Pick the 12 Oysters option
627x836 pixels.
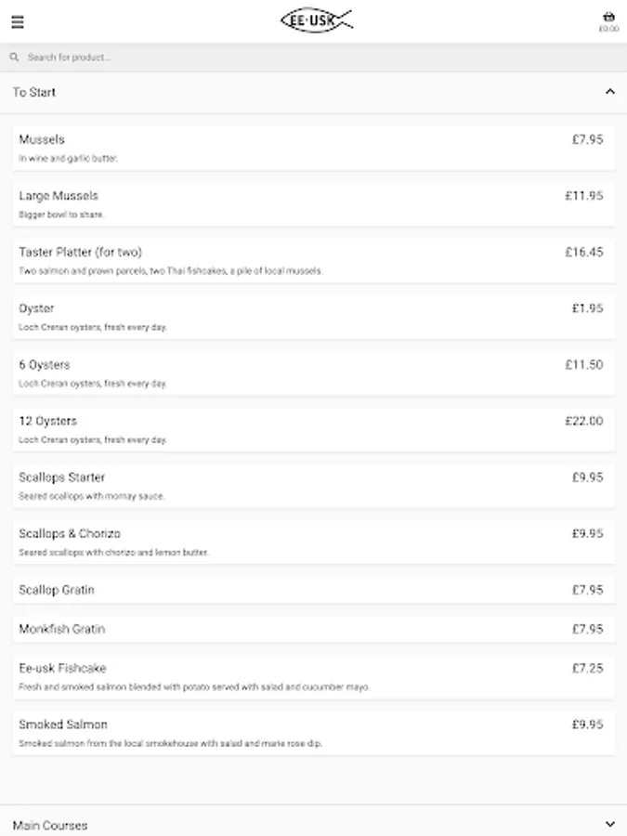[x=313, y=429]
